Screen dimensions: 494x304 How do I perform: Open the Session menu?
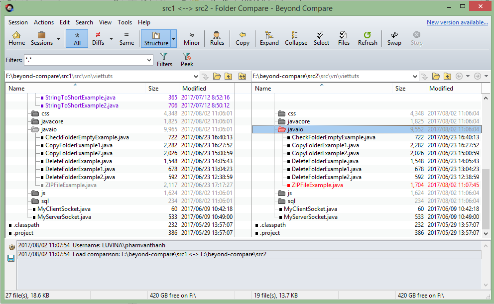(x=18, y=22)
